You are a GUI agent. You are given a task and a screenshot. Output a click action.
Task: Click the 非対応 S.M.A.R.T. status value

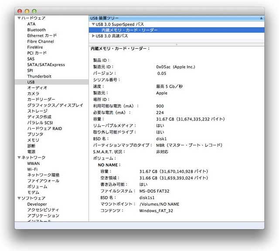162,152
